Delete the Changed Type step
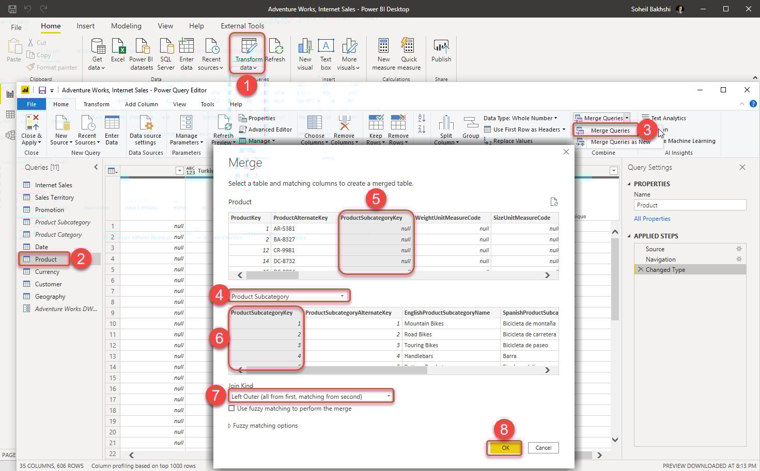 (x=641, y=270)
